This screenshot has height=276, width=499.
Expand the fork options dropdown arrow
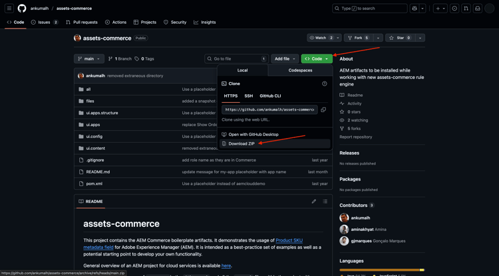click(378, 38)
